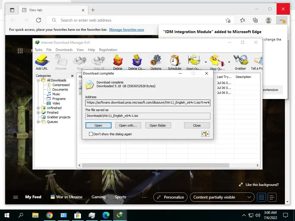Open Edge tab actions menu icon
The width and height of the screenshot is (295, 221).
(x=12, y=10)
